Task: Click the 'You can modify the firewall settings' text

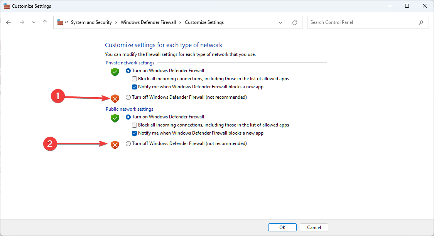Action: pos(180,54)
